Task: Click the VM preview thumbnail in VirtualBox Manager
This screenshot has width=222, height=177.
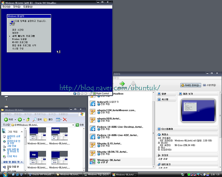Action: pyautogui.click(x=198, y=111)
